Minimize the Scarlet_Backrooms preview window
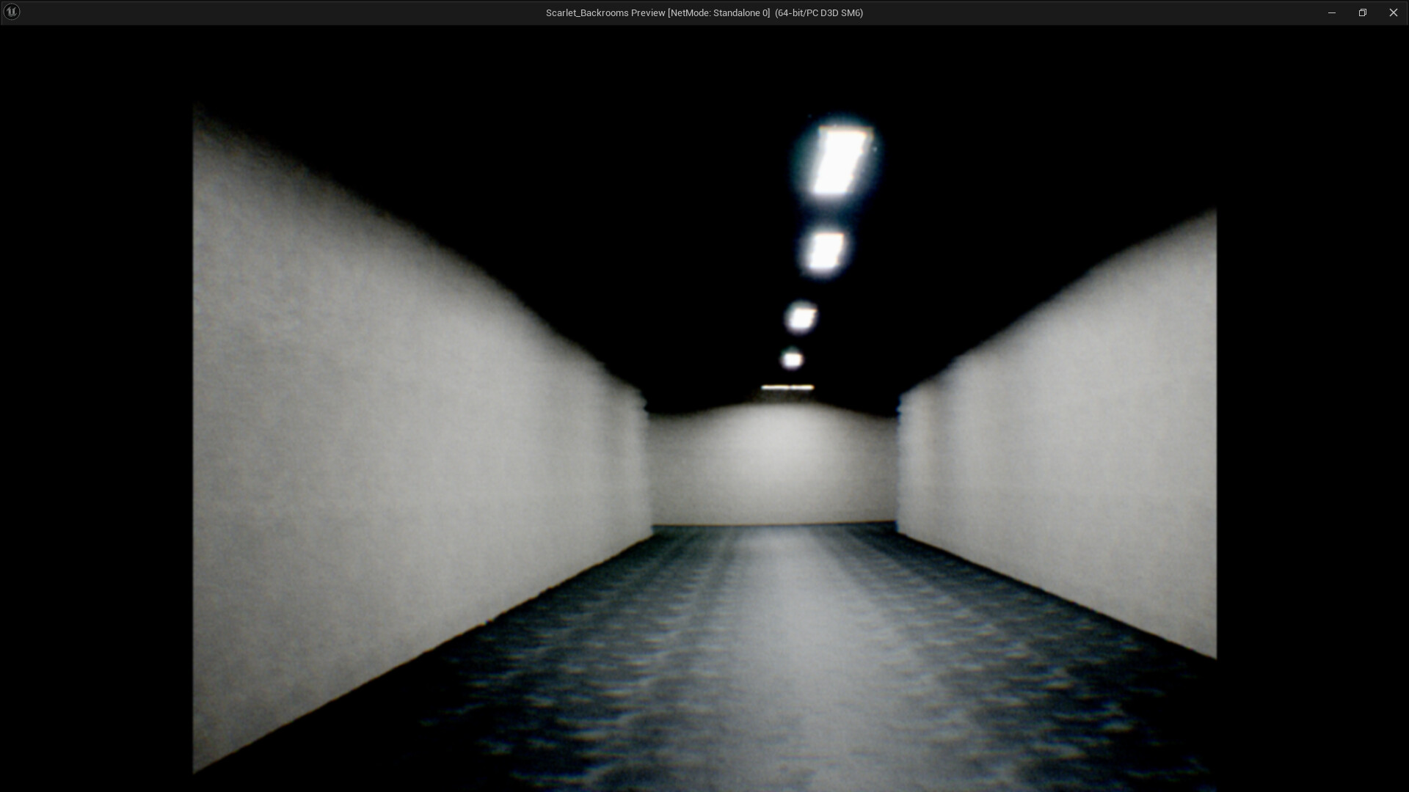This screenshot has height=792, width=1409. pos(1332,12)
